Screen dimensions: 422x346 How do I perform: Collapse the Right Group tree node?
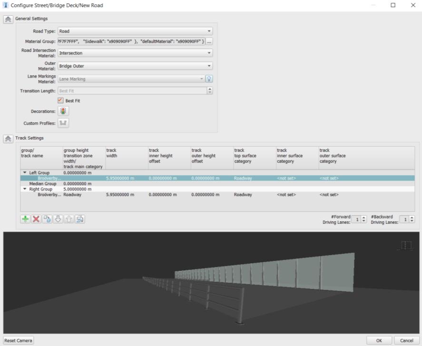25,189
